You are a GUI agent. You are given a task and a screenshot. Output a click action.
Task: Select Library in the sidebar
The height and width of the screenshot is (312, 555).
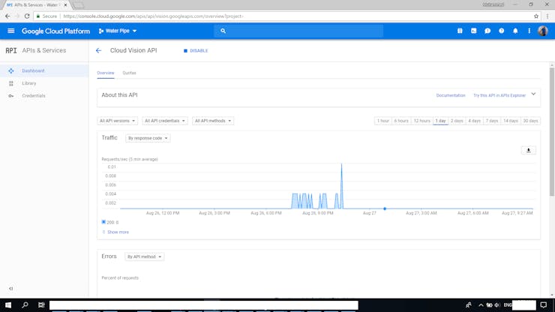44,83
